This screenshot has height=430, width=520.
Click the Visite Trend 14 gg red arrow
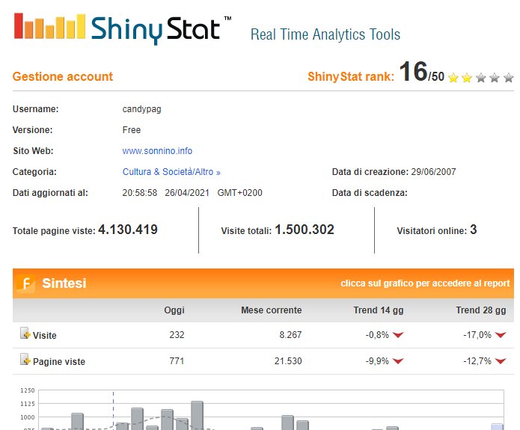coord(398,335)
